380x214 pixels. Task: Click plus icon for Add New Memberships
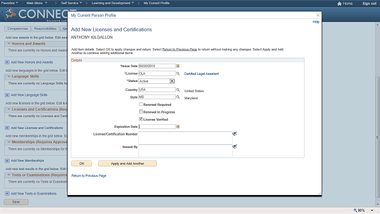click(x=7, y=160)
